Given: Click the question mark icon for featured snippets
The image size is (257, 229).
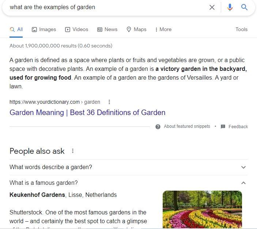Looking at the screenshot, I should pyautogui.click(x=158, y=127).
